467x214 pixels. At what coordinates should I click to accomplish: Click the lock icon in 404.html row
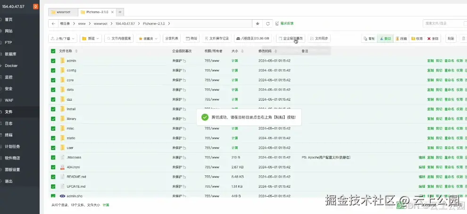click(184, 167)
